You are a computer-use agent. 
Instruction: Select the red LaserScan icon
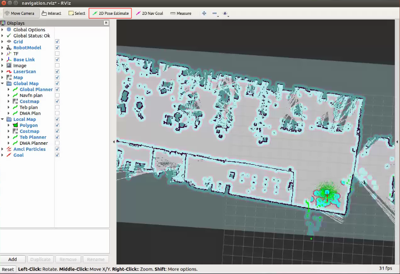(9, 71)
